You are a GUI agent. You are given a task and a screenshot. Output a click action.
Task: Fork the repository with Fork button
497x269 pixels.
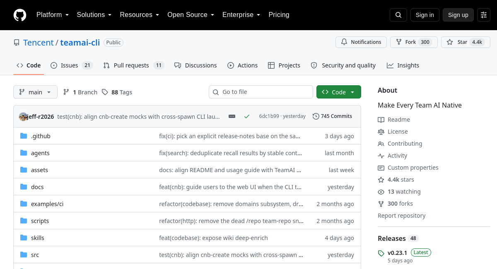point(414,42)
